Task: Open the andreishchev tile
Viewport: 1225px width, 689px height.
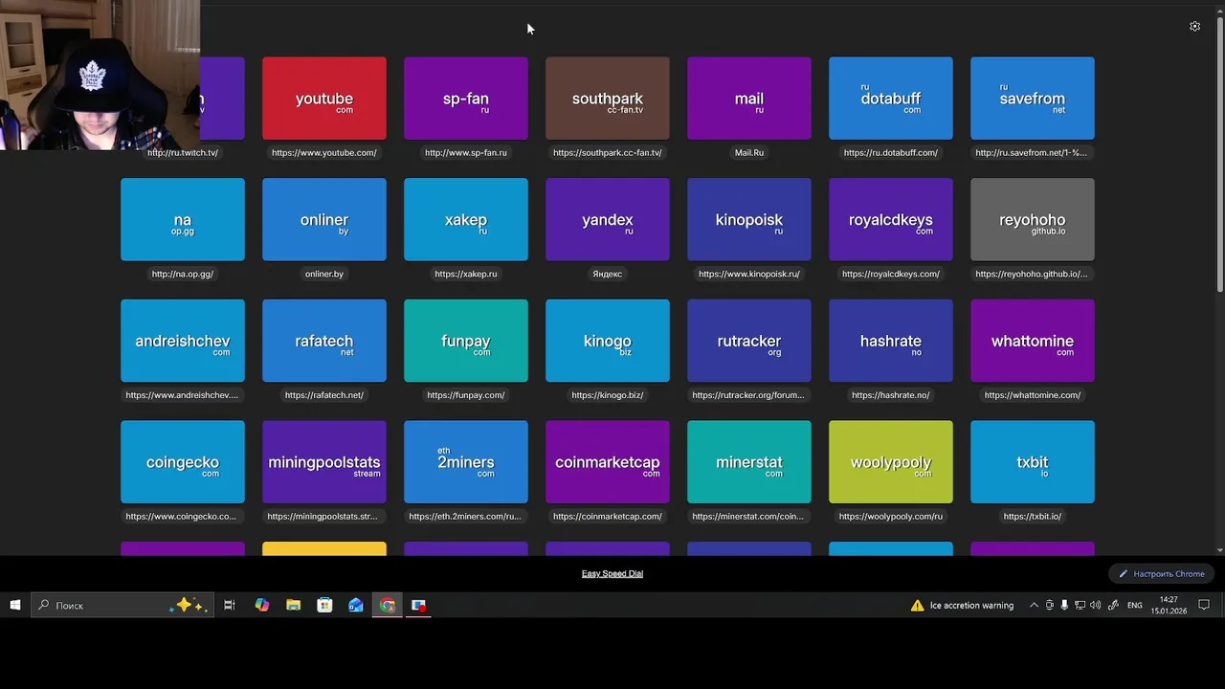Action: (x=183, y=341)
